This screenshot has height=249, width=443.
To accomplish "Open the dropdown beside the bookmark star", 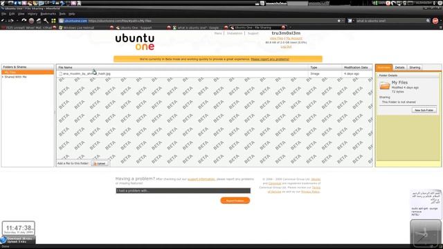I will pos(343,21).
